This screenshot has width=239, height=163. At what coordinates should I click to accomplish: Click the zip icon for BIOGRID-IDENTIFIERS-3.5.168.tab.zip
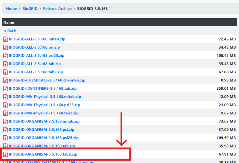pyautogui.click(x=5, y=88)
